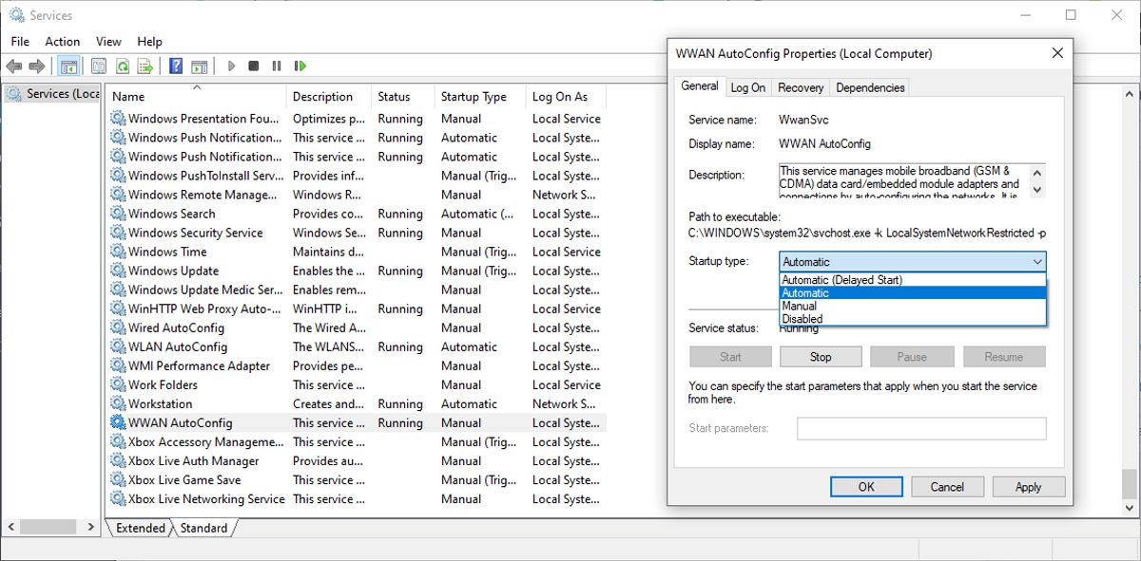The image size is (1141, 561).
Task: Toggle Show/Hide Console Tree toolbar icon
Action: coord(68,66)
